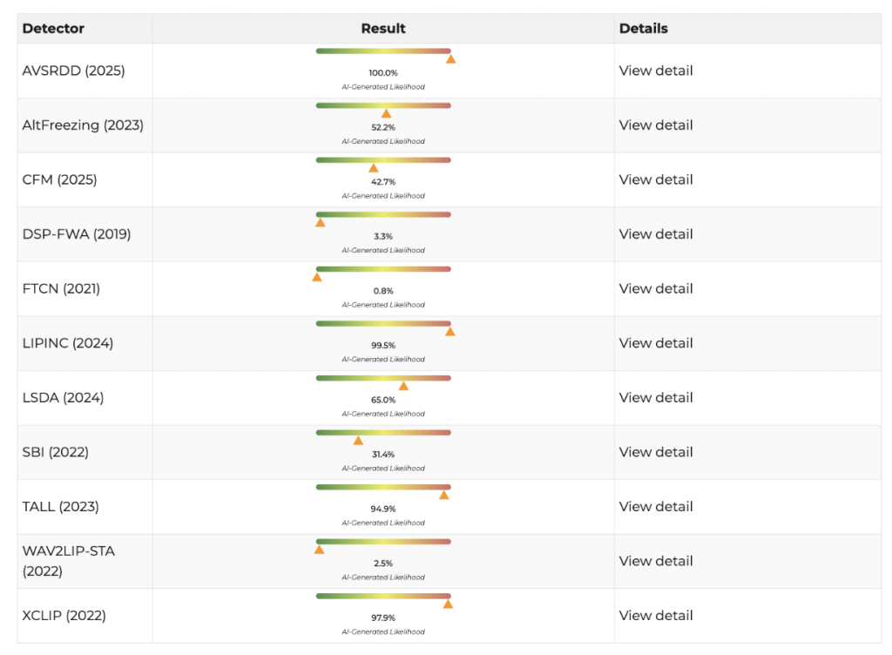Click the WAV2LIP-STA likelihood gradient bar
The height and width of the screenshot is (655, 892).
pos(383,541)
